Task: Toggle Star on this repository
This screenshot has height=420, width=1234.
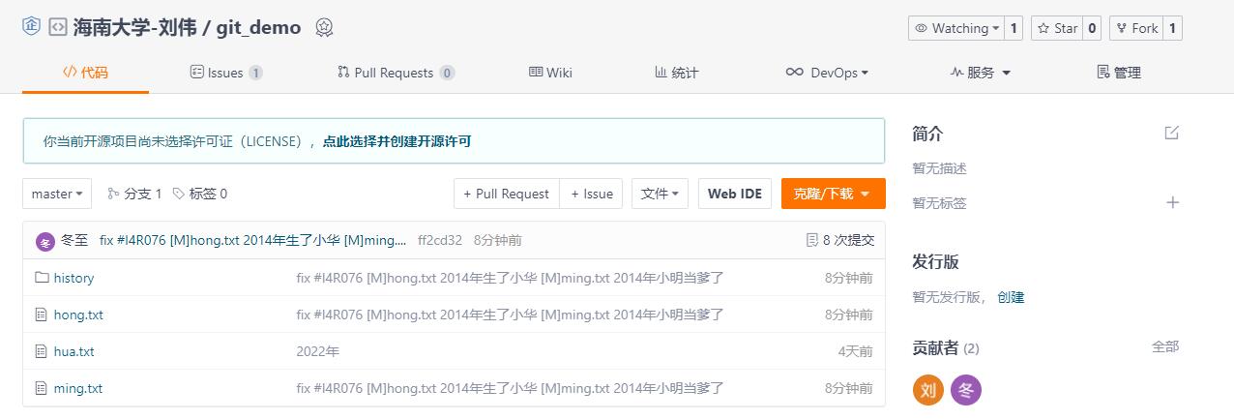Action: (x=1056, y=28)
